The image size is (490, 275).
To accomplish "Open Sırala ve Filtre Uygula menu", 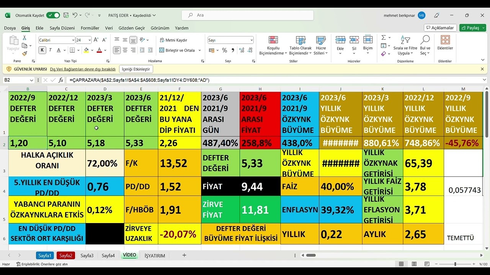I will (405, 46).
